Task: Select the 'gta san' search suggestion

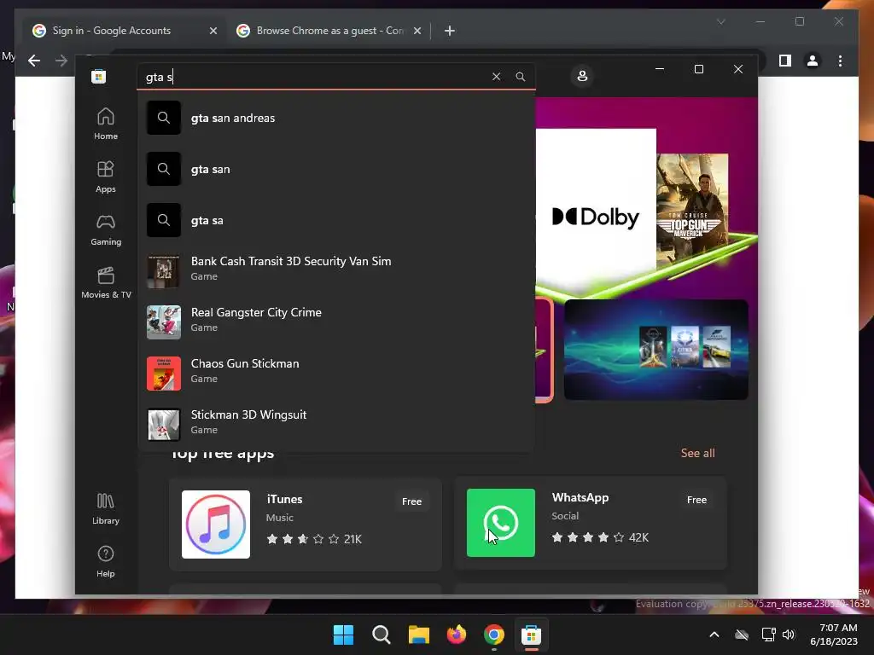Action: 336,169
